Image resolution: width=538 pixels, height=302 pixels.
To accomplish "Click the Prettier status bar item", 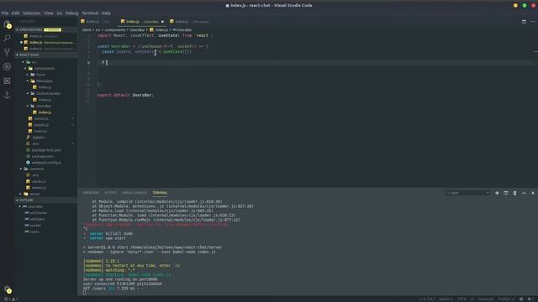I will click(x=506, y=299).
